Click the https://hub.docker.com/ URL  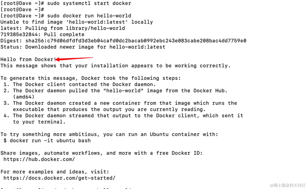pyautogui.click(x=39, y=159)
